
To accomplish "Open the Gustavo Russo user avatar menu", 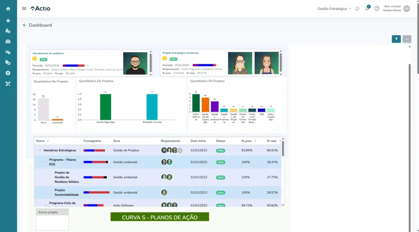I will coord(406,9).
